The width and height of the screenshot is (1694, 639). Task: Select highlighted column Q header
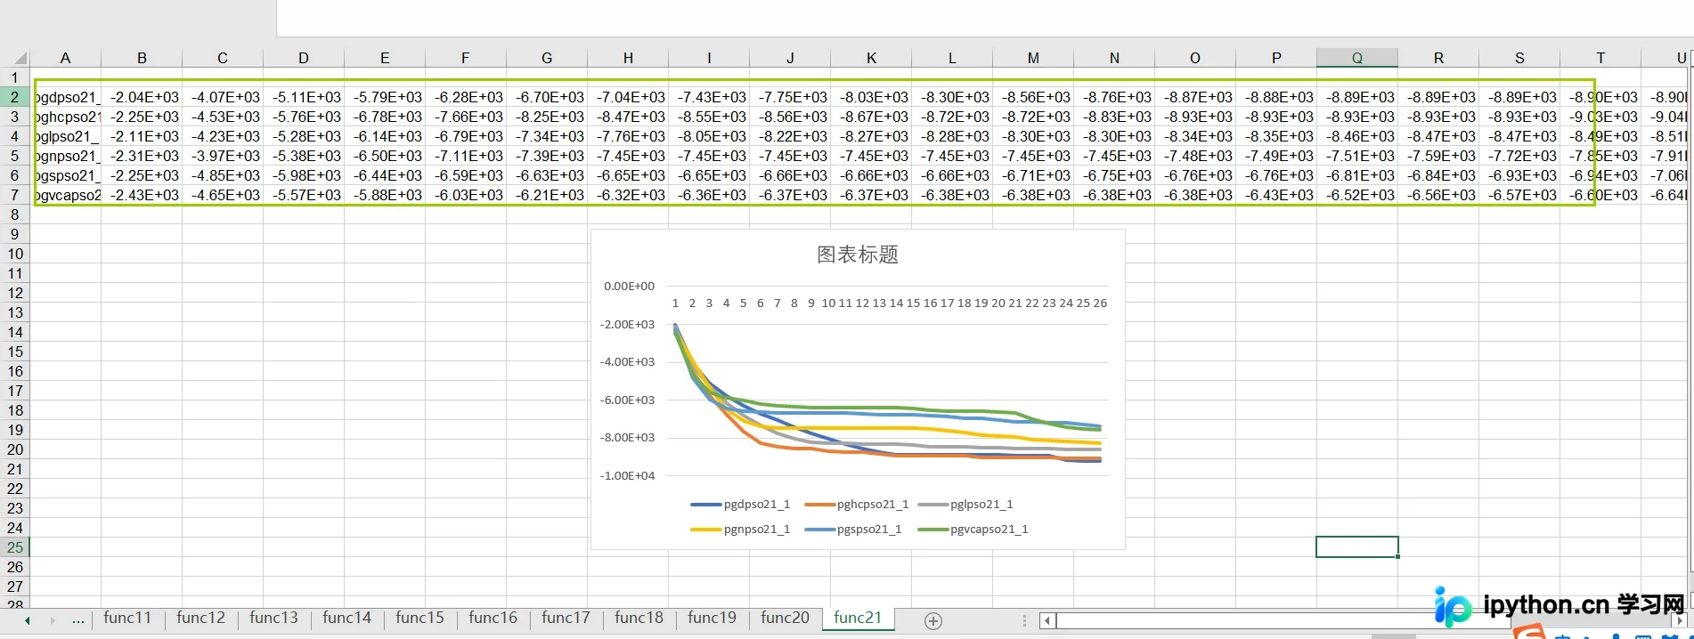click(1357, 58)
